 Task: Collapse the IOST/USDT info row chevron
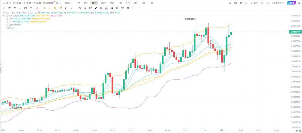coord(4,13)
